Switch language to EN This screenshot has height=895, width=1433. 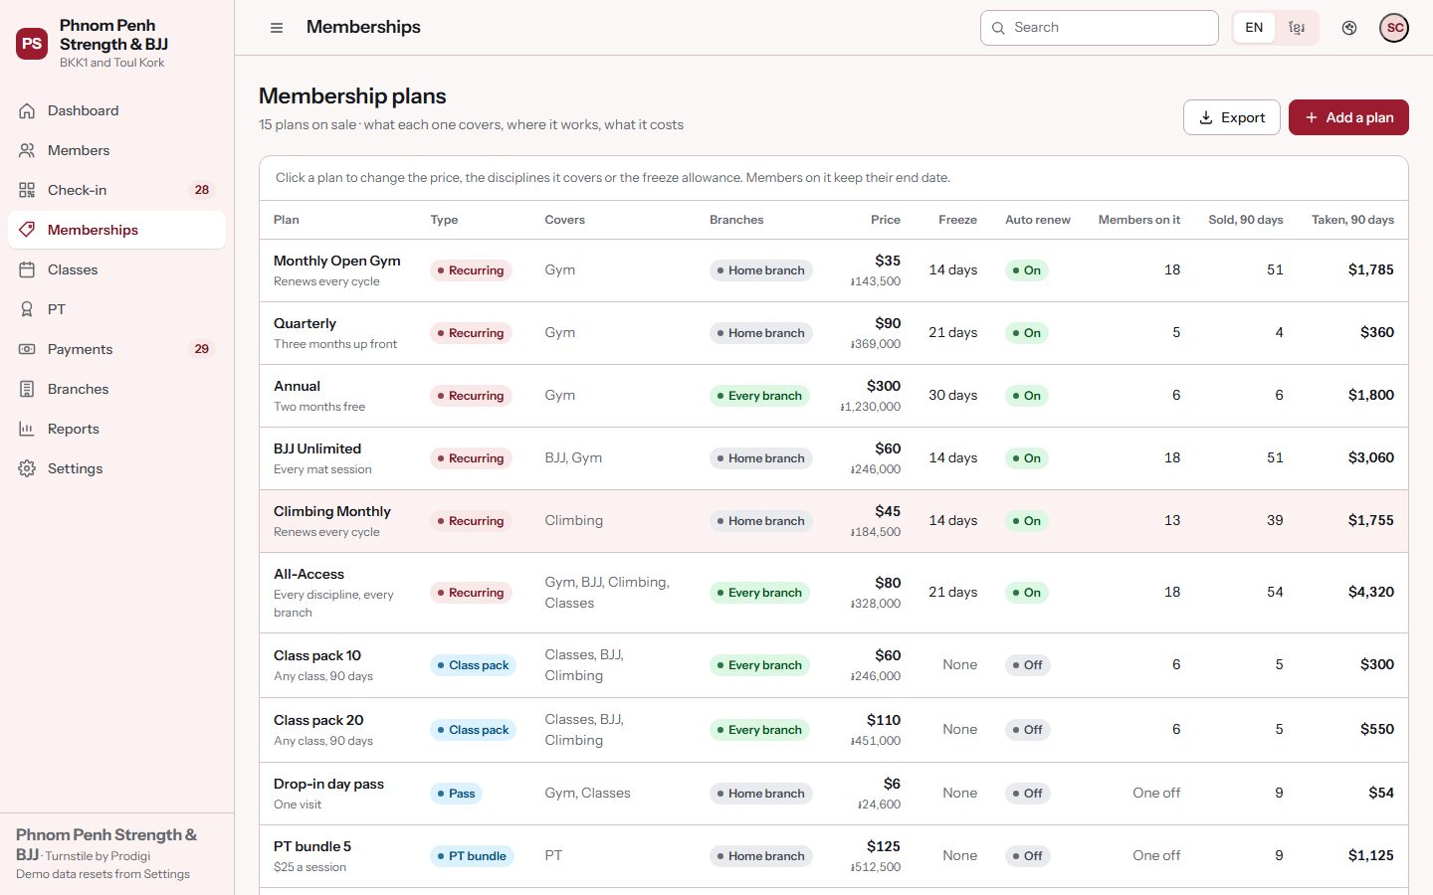coord(1254,28)
